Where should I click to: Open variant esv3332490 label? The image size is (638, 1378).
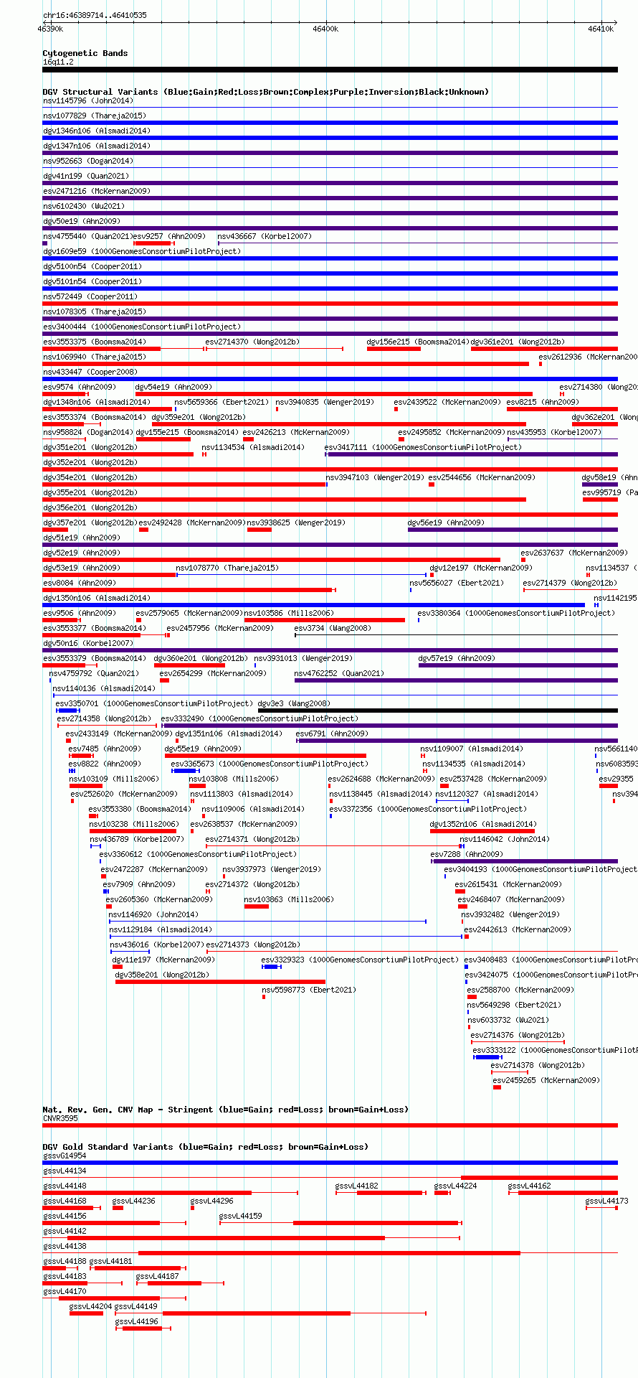pyautogui.click(x=260, y=718)
